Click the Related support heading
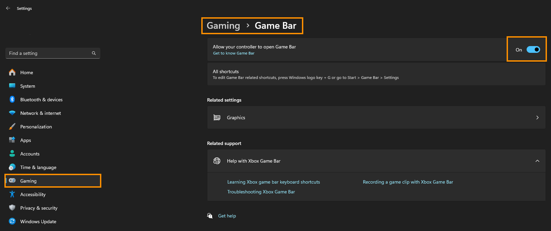 tap(224, 143)
